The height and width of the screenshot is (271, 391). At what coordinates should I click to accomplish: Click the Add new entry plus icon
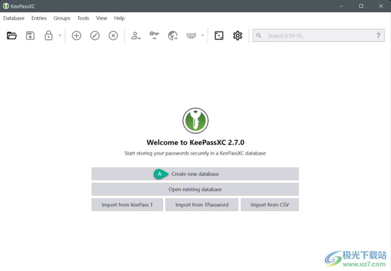[77, 36]
